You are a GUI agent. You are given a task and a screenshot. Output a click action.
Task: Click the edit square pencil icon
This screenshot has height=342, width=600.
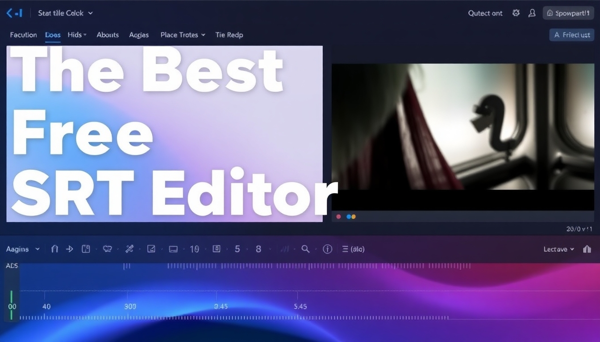click(151, 249)
